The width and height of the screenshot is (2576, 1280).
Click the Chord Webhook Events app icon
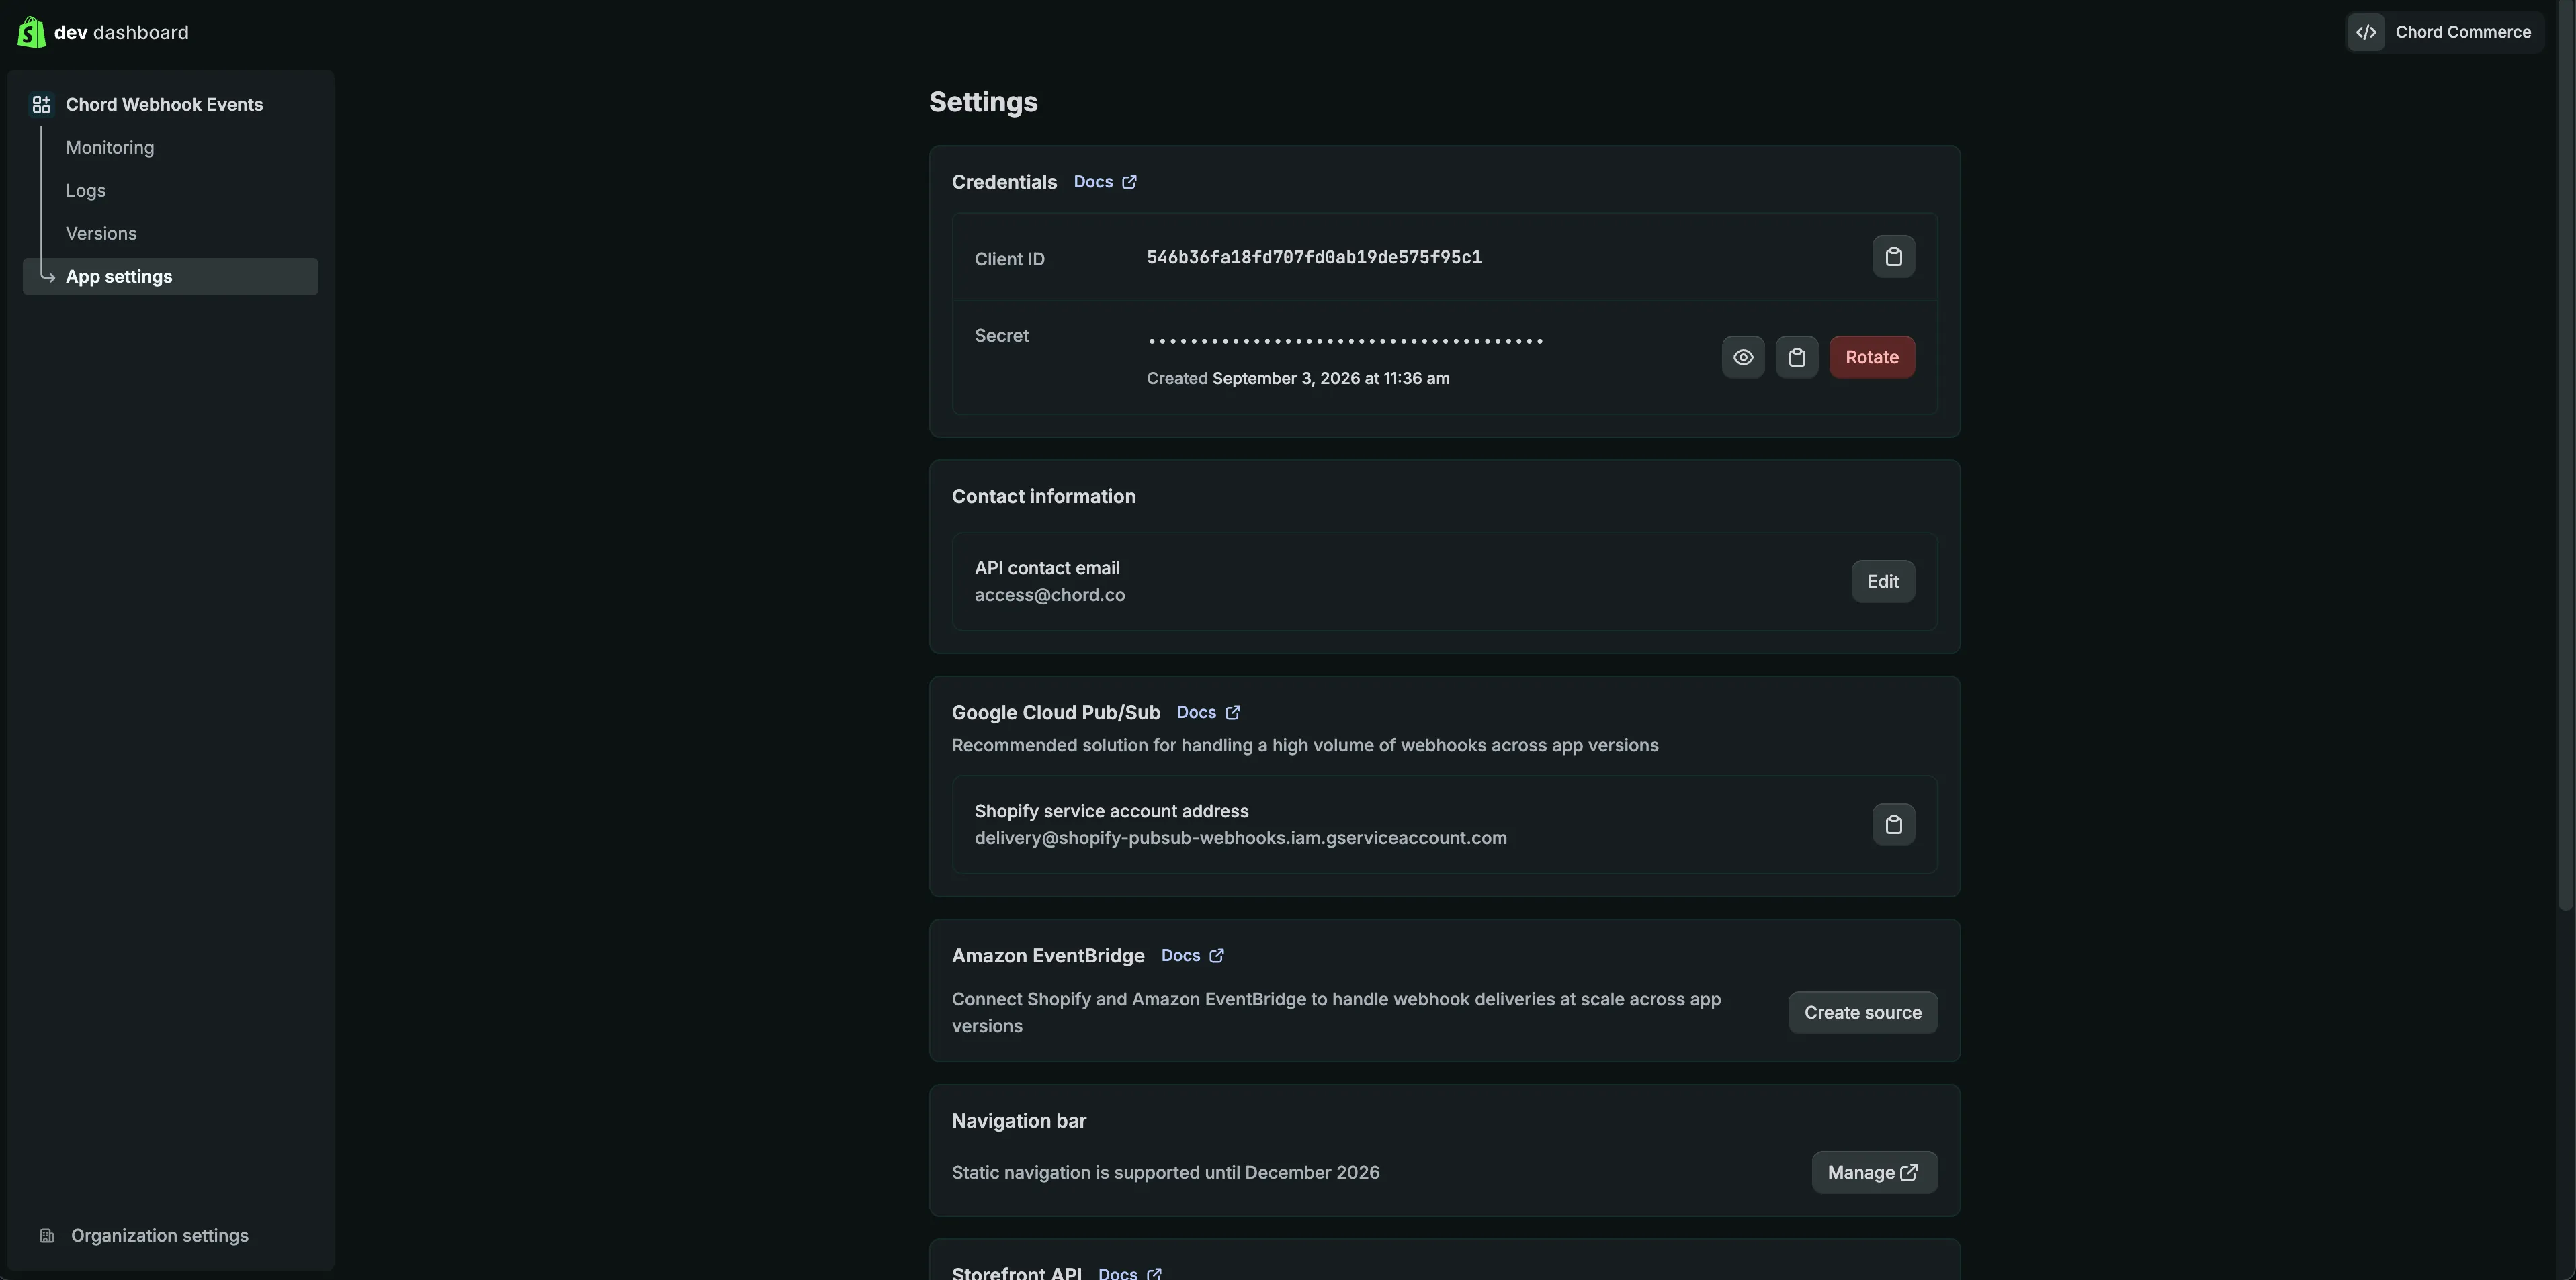coord(41,105)
